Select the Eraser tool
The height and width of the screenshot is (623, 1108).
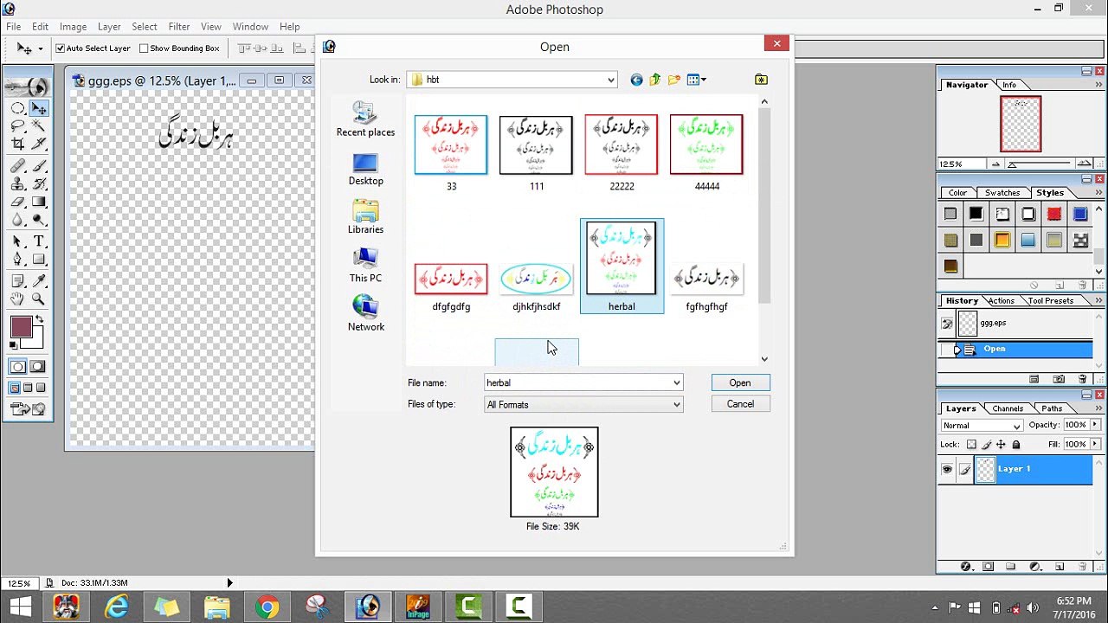click(x=17, y=202)
